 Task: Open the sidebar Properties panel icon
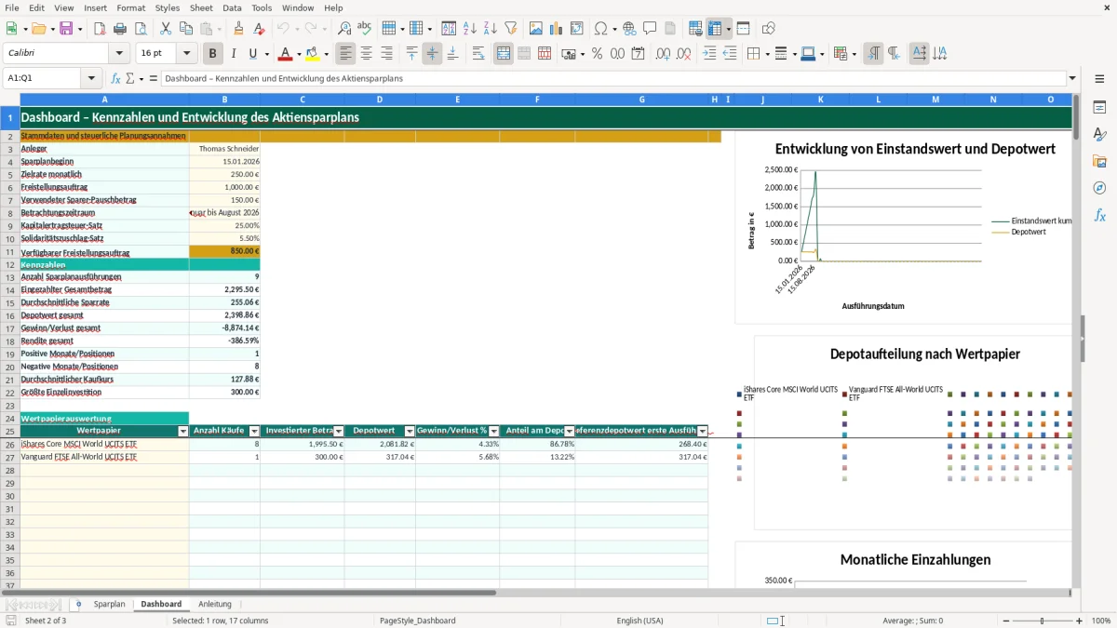pyautogui.click(x=1099, y=108)
